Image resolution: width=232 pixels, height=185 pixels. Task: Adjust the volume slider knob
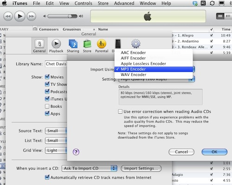point(70,16)
